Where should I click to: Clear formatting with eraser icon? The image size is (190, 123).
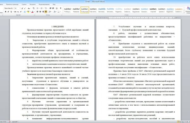34,8
